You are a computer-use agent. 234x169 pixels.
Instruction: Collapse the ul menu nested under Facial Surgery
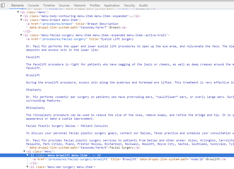click(x=25, y=151)
